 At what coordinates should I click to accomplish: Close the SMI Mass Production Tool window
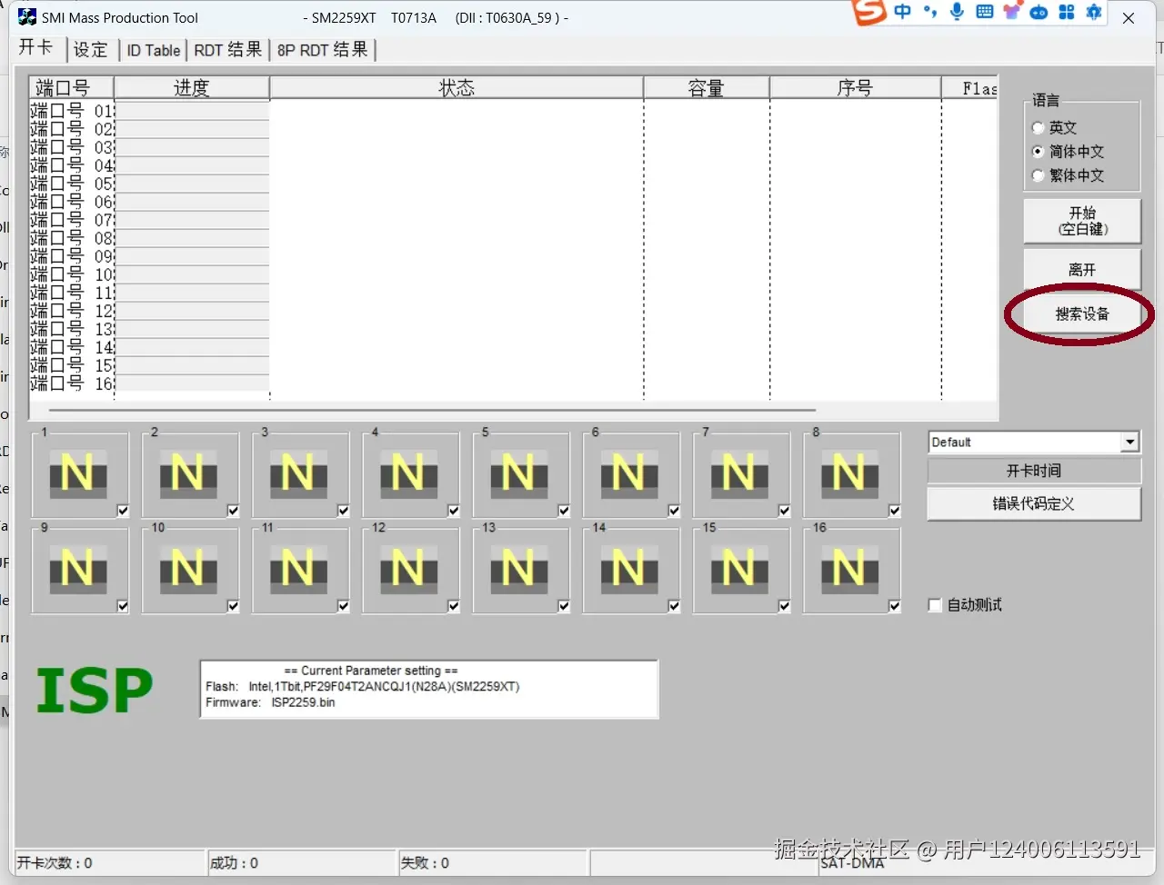1129,17
